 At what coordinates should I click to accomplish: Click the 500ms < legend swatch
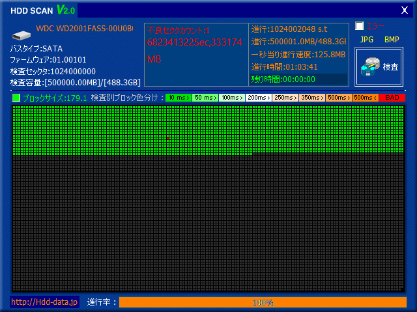click(x=366, y=98)
